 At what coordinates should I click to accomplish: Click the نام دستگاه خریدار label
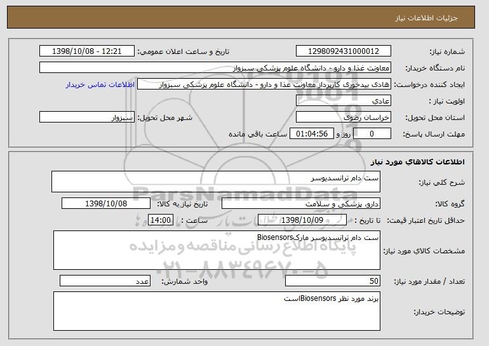pos(435,68)
